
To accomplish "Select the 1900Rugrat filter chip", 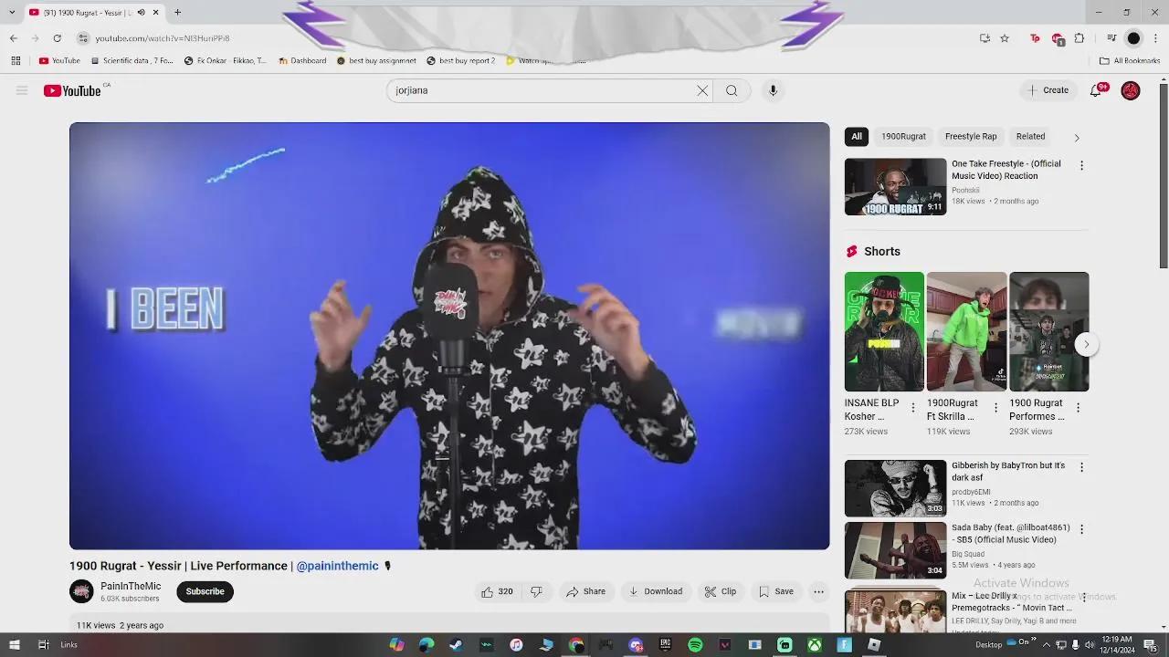I will pyautogui.click(x=903, y=136).
